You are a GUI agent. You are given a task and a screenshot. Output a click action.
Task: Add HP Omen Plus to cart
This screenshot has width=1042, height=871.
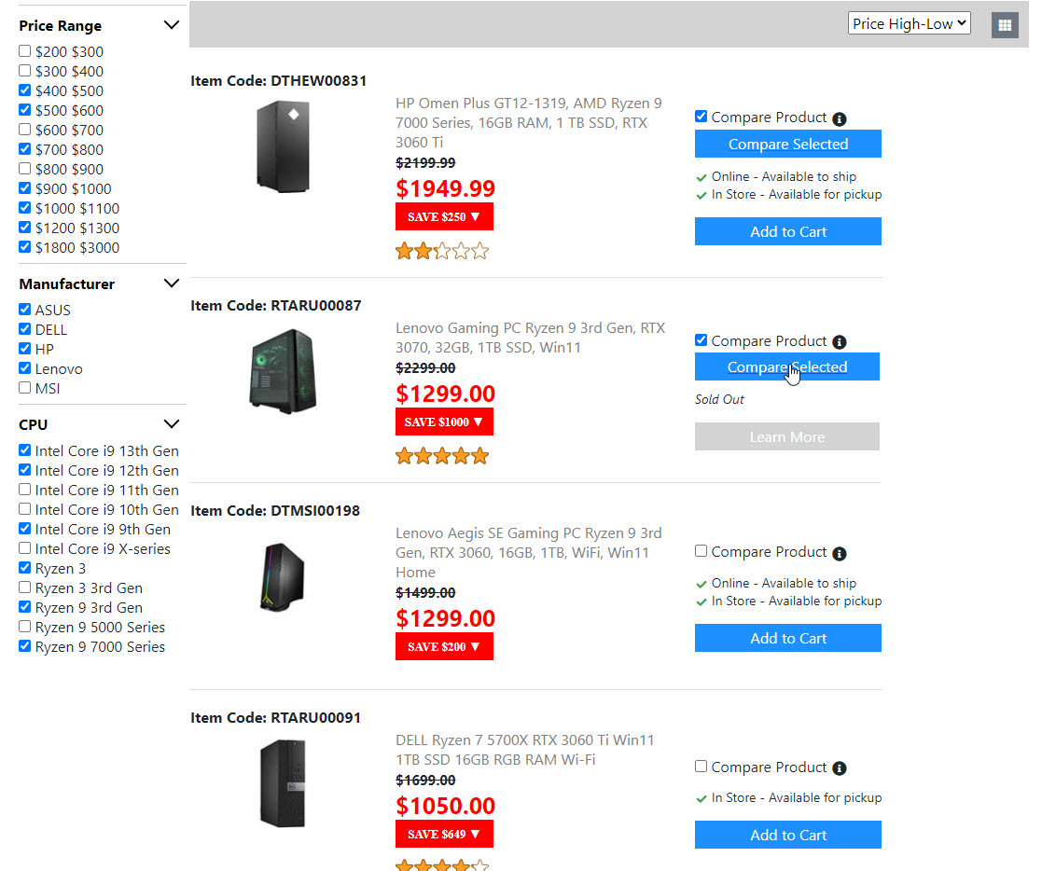click(787, 232)
